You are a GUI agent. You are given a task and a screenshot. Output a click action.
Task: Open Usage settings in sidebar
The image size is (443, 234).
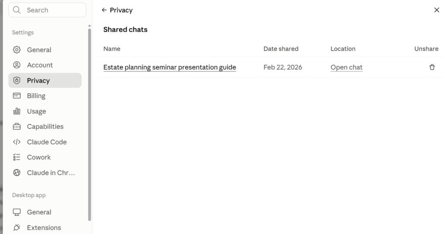(x=45, y=111)
